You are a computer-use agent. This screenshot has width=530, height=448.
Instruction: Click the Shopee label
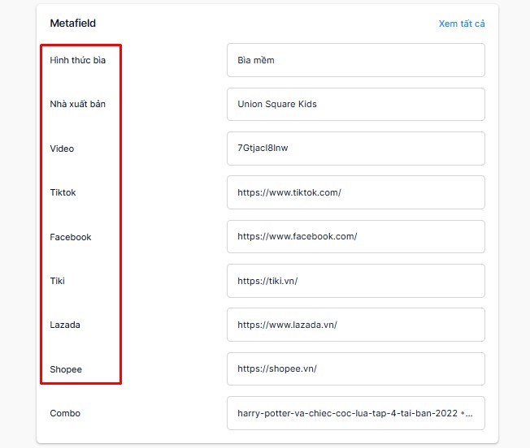(66, 369)
